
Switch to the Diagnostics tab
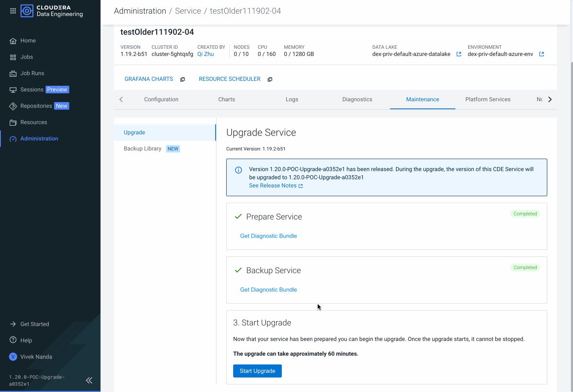(357, 99)
